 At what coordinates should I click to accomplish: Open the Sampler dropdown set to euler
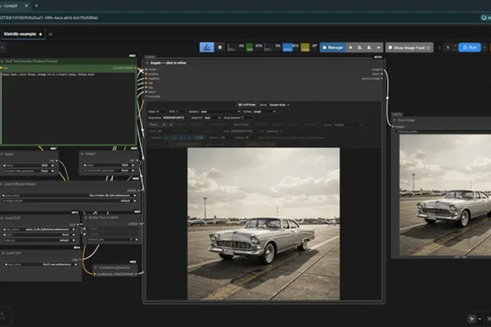(220, 112)
